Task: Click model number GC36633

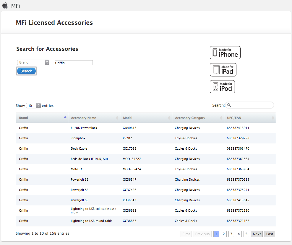Action: 129,221
